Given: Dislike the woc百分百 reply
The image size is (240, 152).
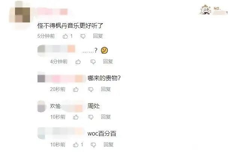Looking at the screenshot, I should (93, 145).
